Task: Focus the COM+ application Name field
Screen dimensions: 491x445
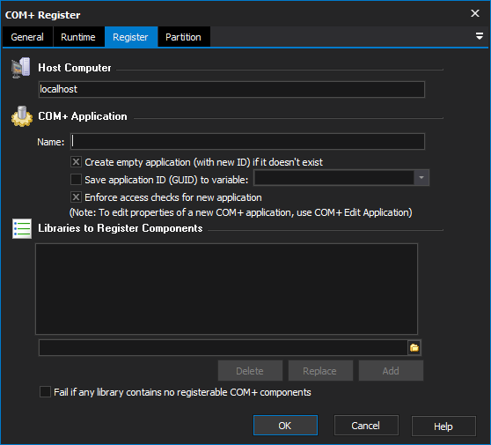Action: (247, 142)
